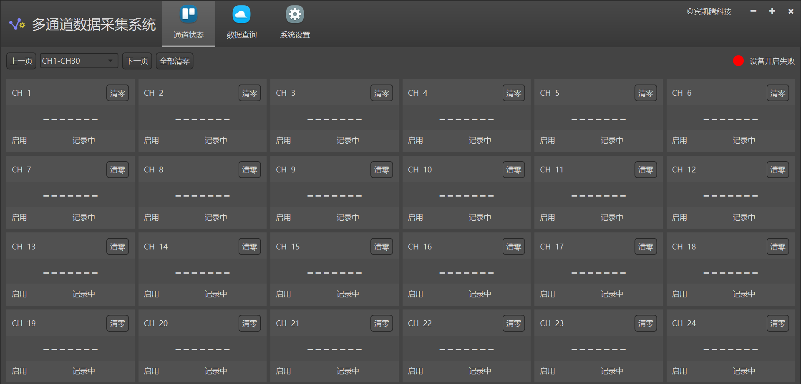Click the 多通道数据采集系统 title
Screen dimensions: 801x384
[x=94, y=25]
